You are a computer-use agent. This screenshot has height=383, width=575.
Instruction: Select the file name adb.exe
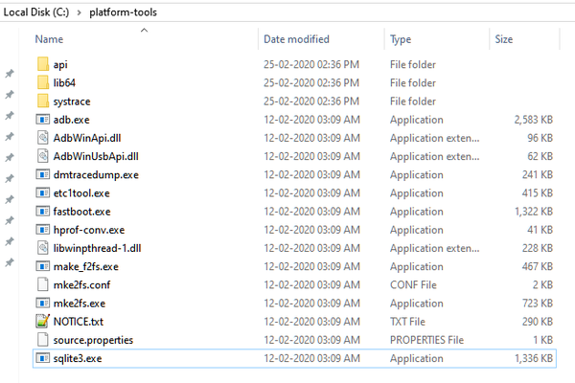(72, 120)
